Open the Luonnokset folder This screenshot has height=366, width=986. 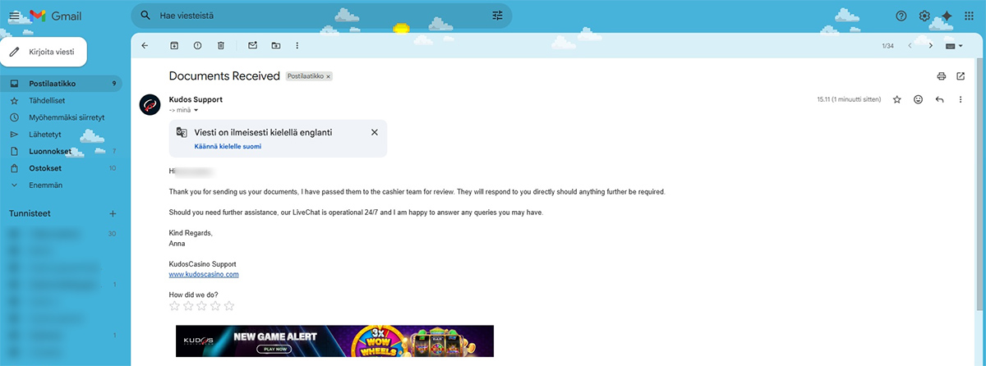tap(50, 151)
